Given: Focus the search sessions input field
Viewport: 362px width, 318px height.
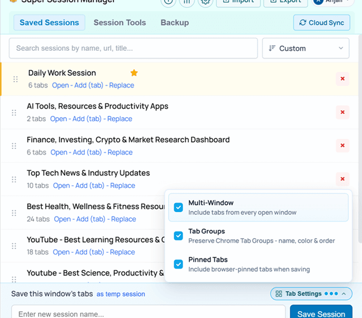Looking at the screenshot, I should [133, 48].
